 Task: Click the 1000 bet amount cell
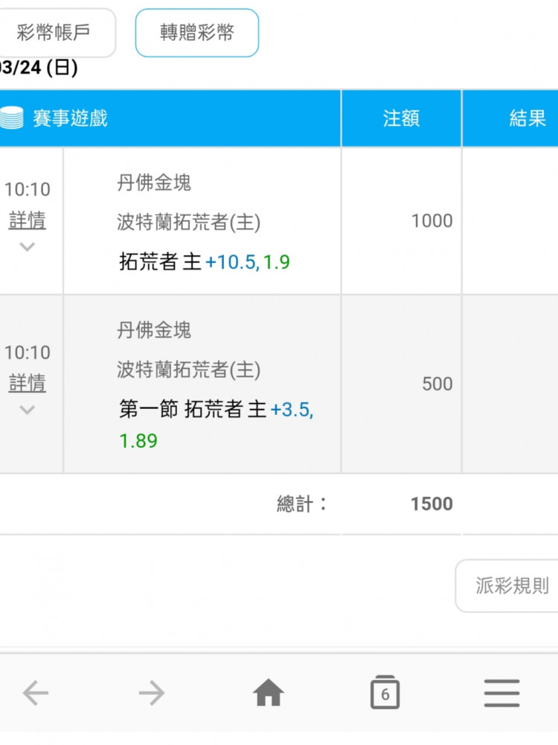[x=432, y=221]
